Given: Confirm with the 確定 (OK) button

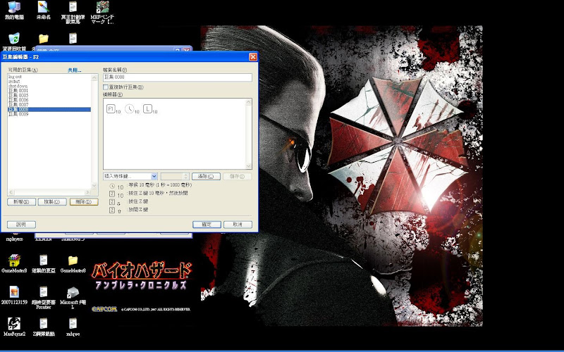Looking at the screenshot, I should point(207,225).
